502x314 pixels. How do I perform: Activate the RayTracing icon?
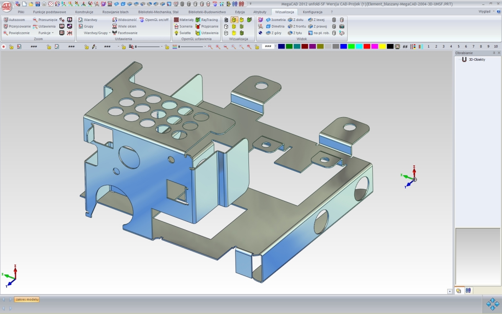coord(208,19)
